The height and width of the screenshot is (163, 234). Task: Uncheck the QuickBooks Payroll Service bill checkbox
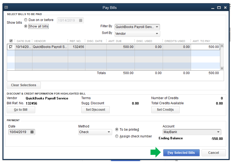(x=11, y=47)
